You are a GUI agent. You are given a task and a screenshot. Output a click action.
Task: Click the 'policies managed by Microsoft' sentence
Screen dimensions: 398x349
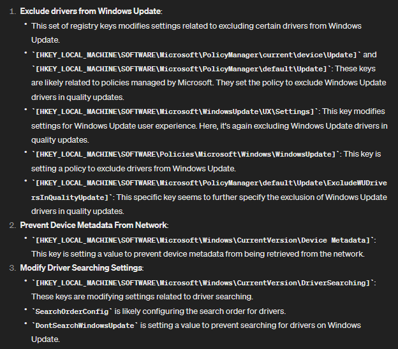tap(209, 90)
